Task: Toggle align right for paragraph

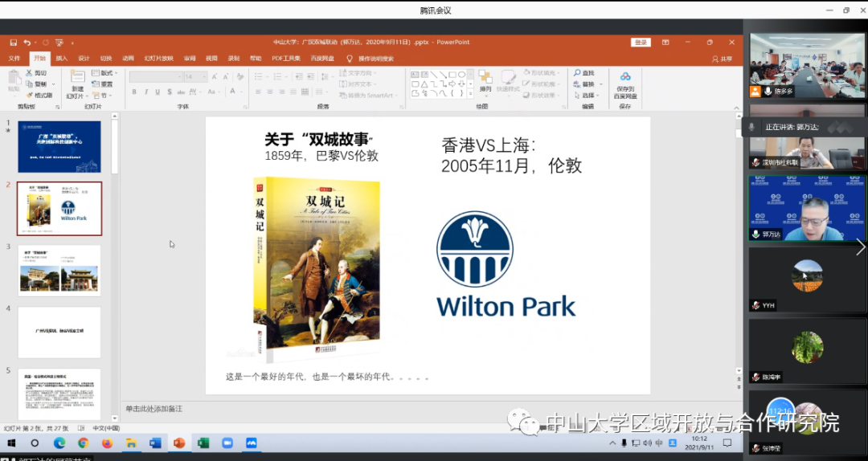Action: click(x=282, y=92)
